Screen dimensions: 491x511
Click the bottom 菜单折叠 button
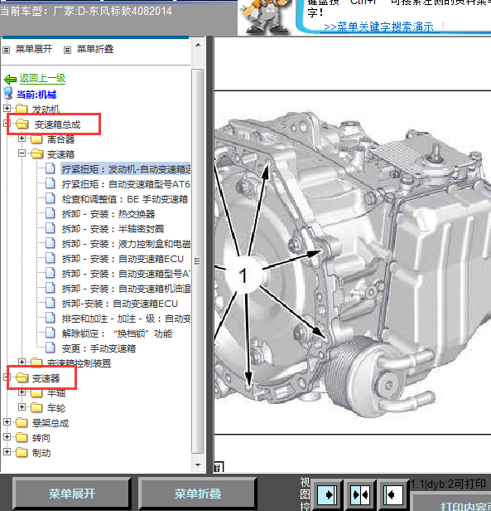pos(198,494)
